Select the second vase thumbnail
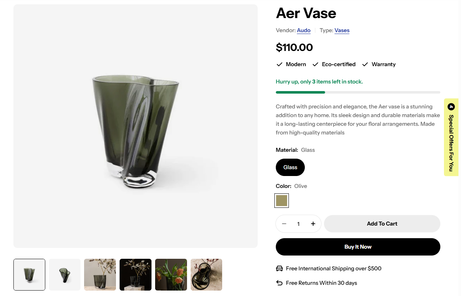 click(x=65, y=275)
